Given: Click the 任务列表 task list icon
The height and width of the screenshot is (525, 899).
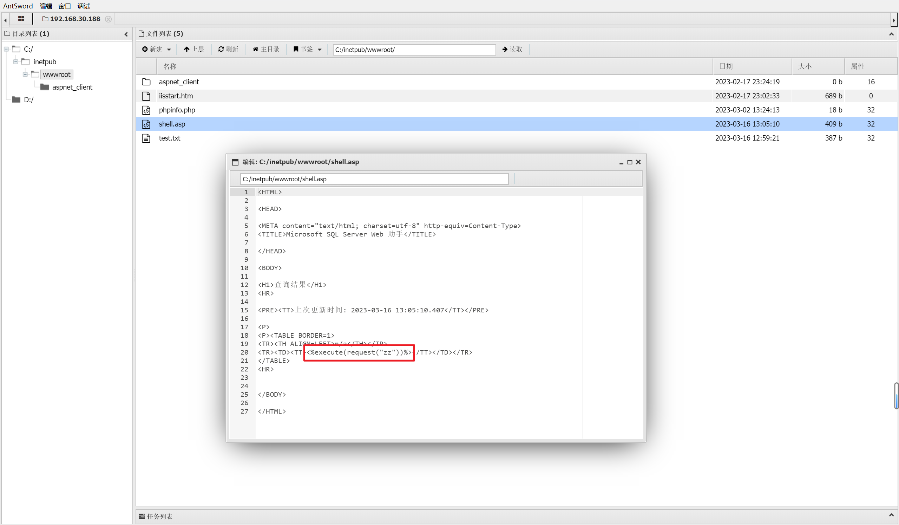Looking at the screenshot, I should coord(142,517).
